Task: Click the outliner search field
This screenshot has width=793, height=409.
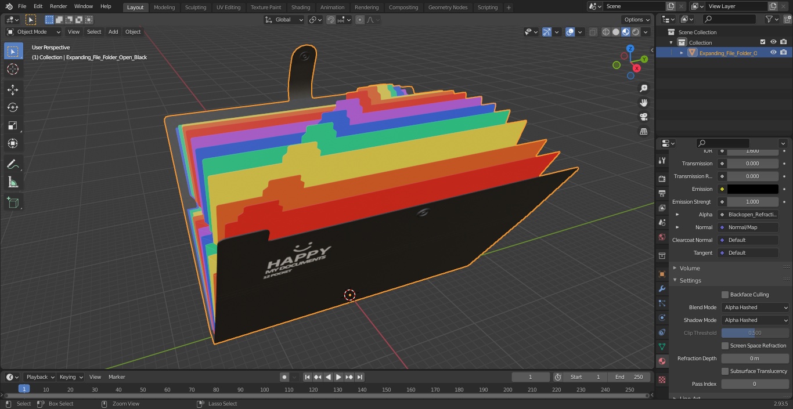Action: (x=729, y=19)
